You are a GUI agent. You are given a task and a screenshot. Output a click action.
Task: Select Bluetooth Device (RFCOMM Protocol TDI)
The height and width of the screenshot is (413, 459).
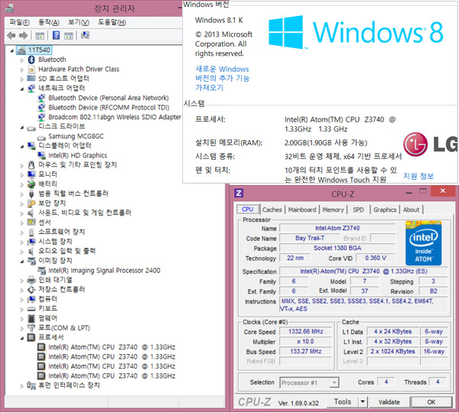[109, 107]
